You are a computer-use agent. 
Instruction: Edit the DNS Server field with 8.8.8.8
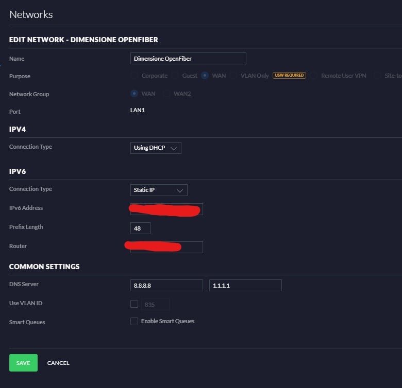[x=166, y=285]
